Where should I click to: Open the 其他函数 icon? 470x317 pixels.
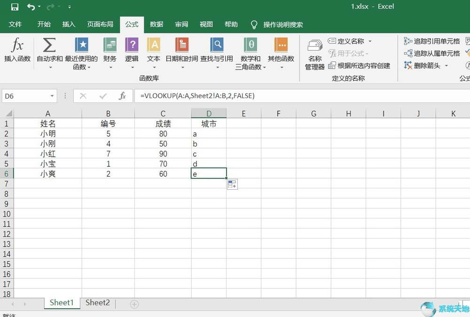[x=281, y=45]
